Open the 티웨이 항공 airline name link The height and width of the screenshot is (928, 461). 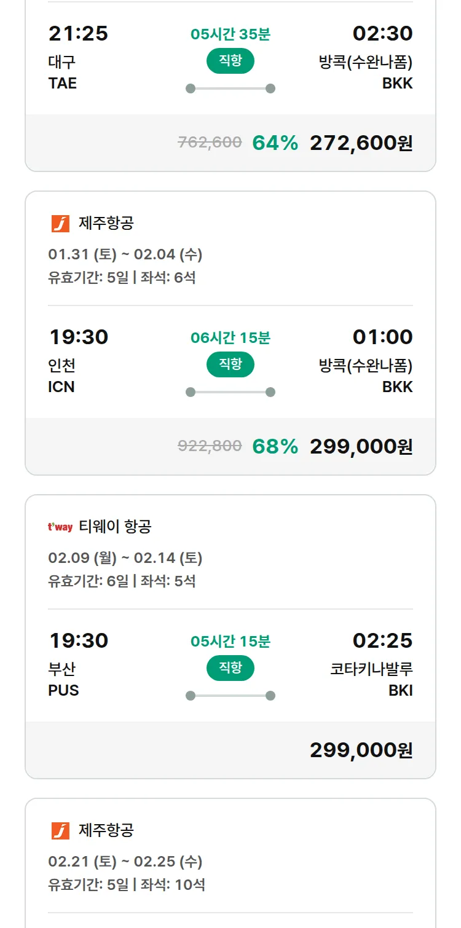[x=115, y=527]
